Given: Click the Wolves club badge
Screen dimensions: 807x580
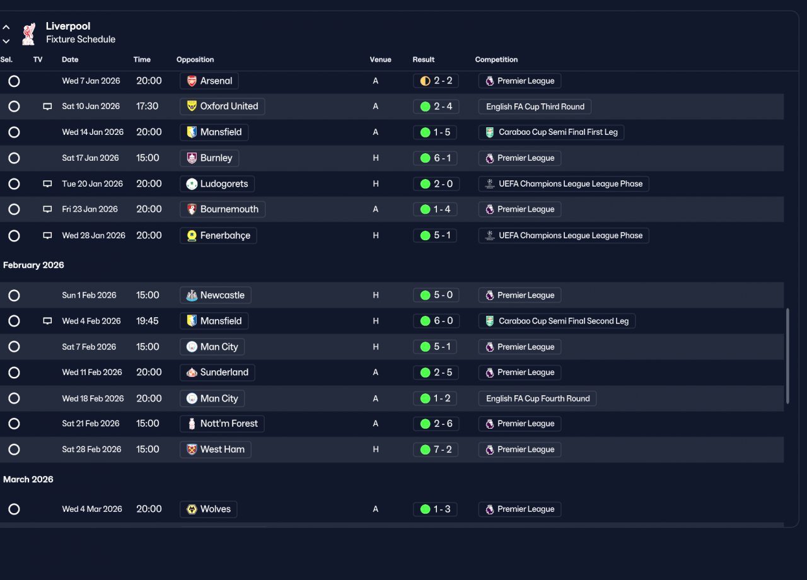Looking at the screenshot, I should [192, 509].
